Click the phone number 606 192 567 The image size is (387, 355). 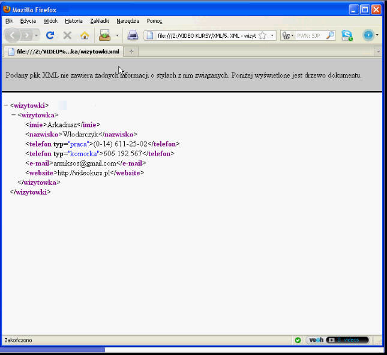(122, 153)
